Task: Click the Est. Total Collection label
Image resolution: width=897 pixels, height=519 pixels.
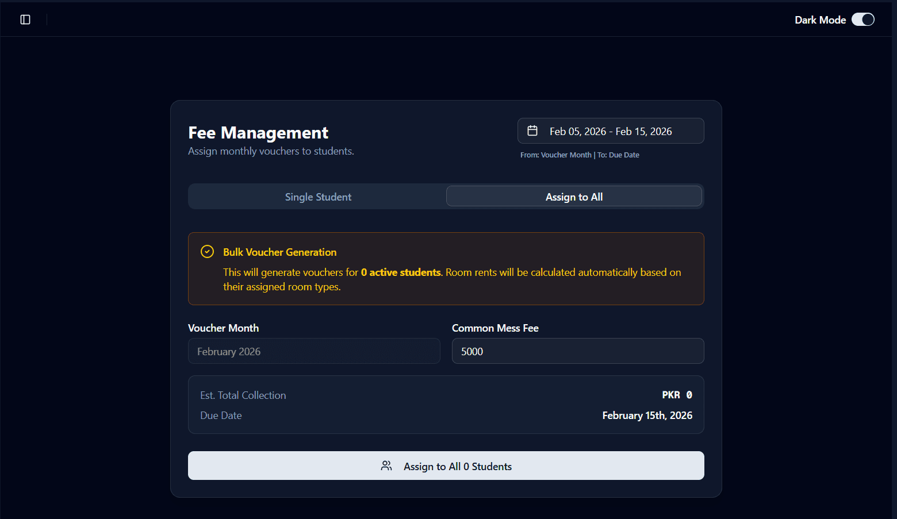Action: (243, 395)
